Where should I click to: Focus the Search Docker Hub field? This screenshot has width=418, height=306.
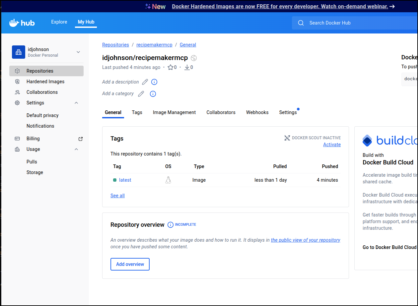(x=352, y=23)
